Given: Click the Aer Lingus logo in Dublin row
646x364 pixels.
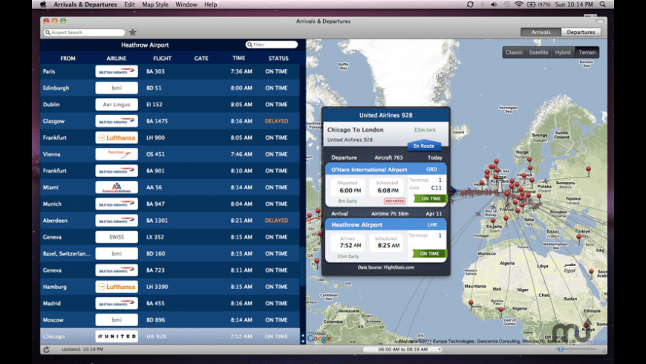Looking at the screenshot, I should (117, 104).
